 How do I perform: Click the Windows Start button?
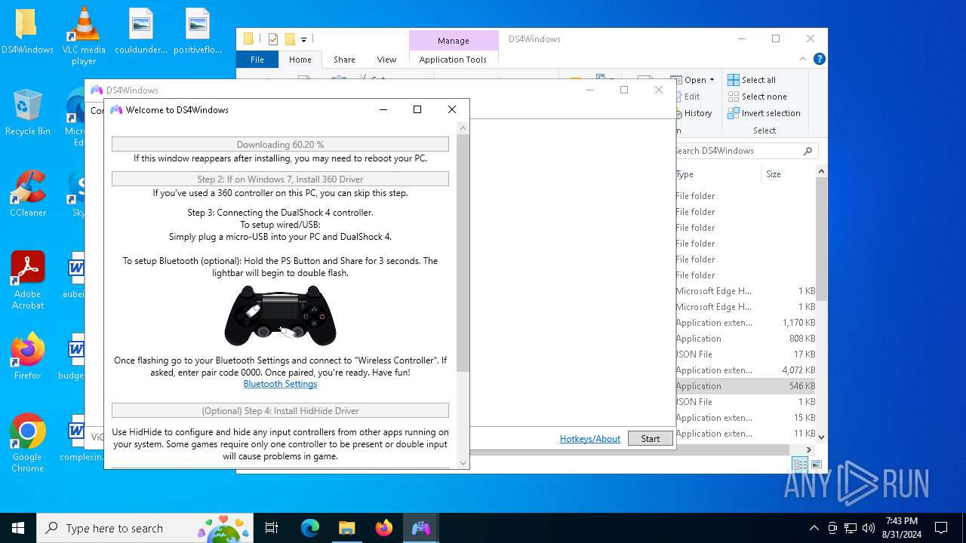18,528
